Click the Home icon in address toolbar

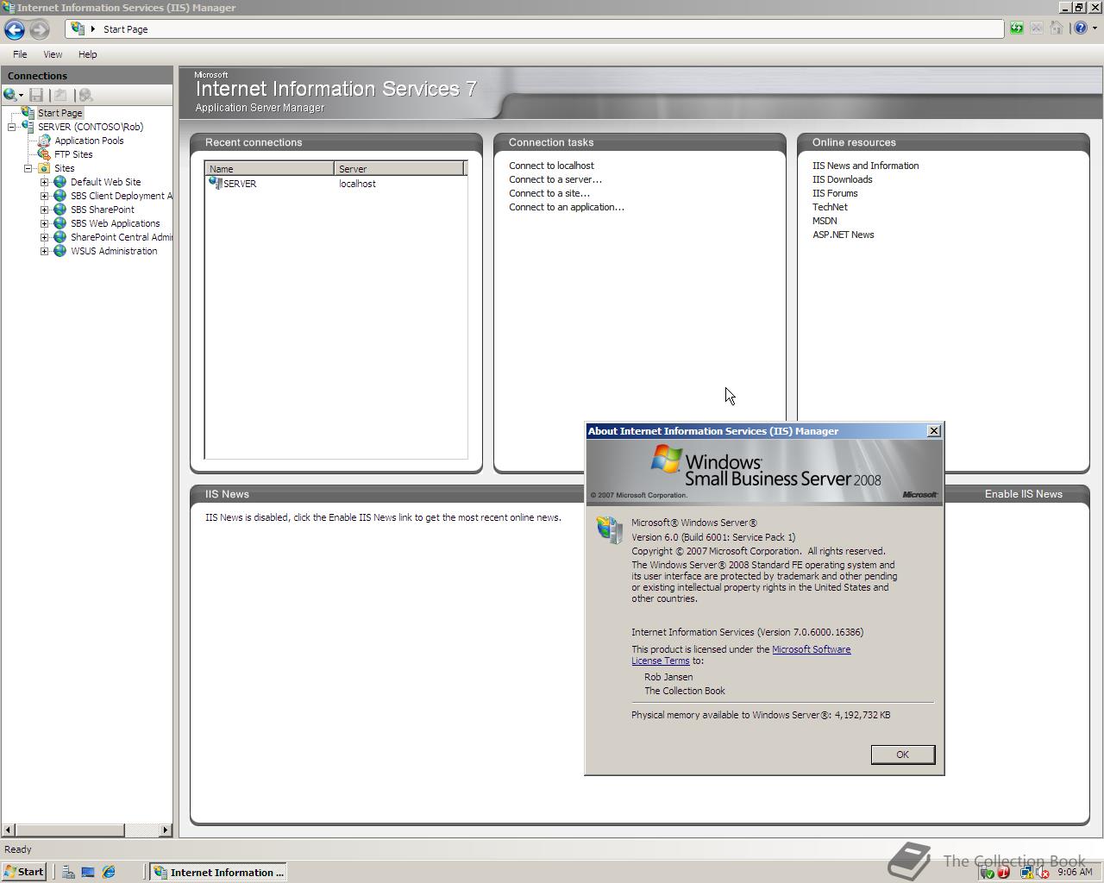[1057, 28]
